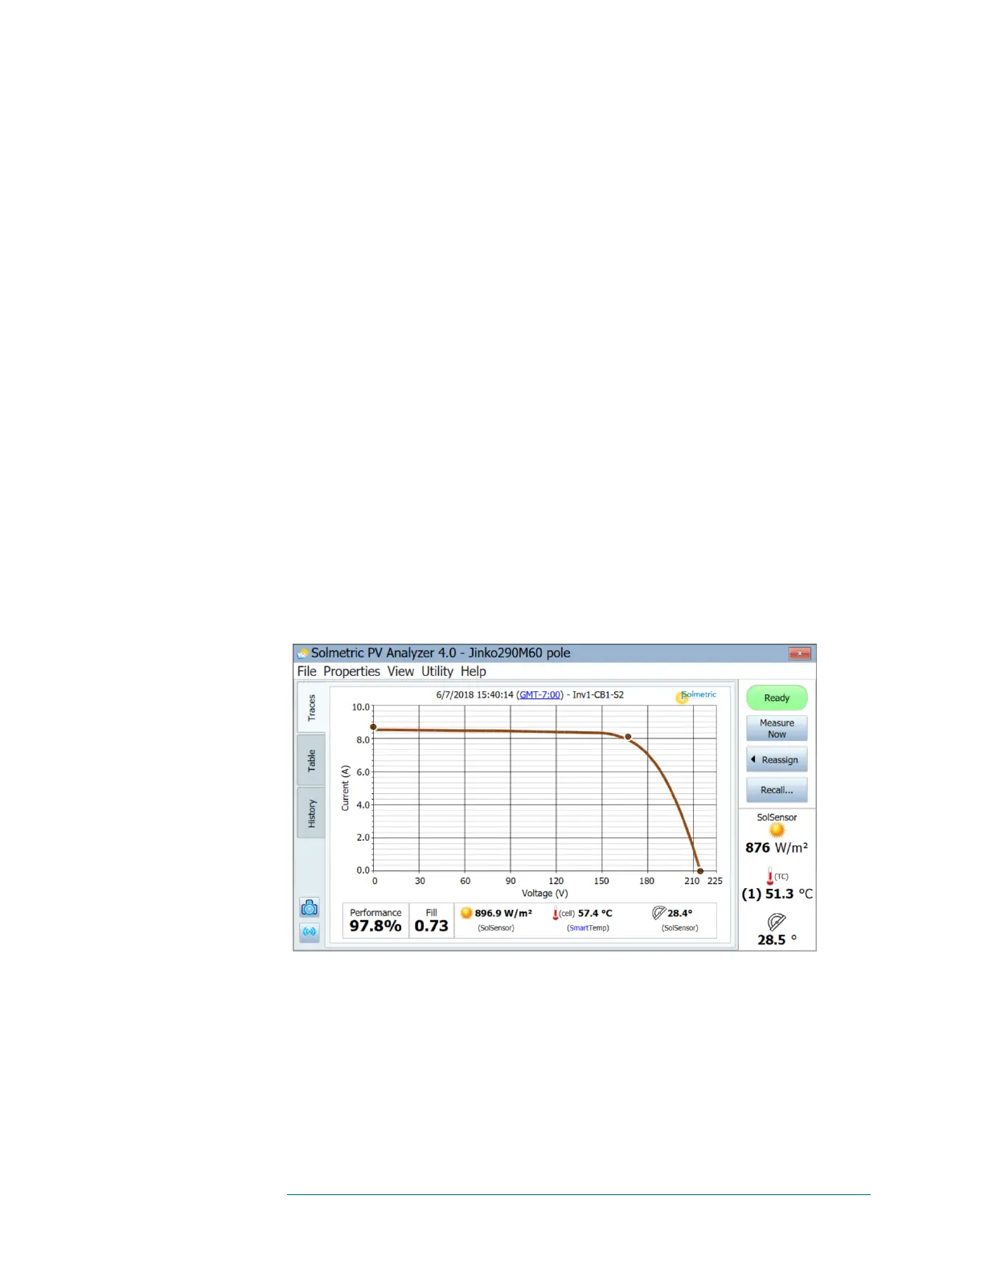Switch to the History tab
984x1273 pixels.
[311, 813]
